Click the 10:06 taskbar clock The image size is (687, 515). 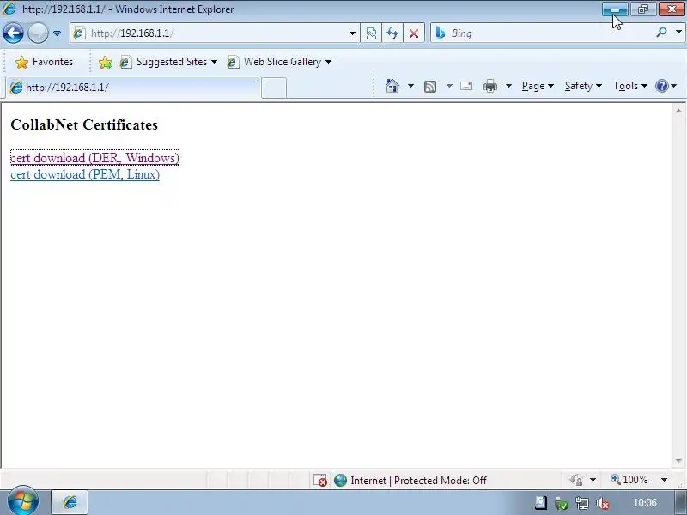(x=645, y=503)
